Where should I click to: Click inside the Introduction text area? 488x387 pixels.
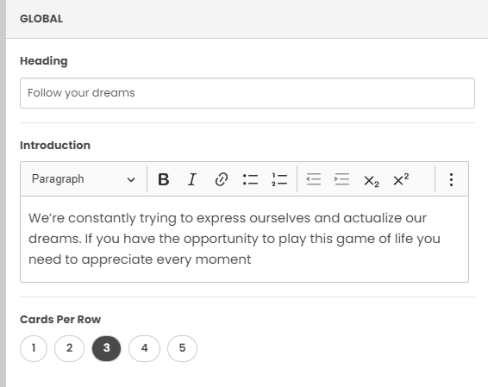[244, 240]
